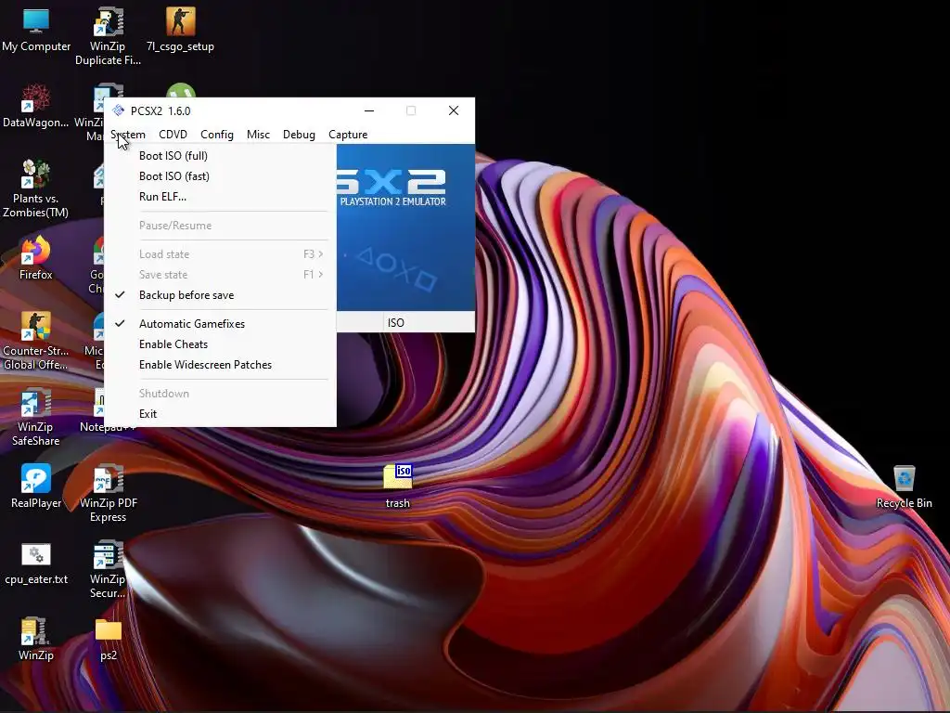Image resolution: width=950 pixels, height=713 pixels.
Task: Expand the Save state submenu
Action: click(x=221, y=275)
